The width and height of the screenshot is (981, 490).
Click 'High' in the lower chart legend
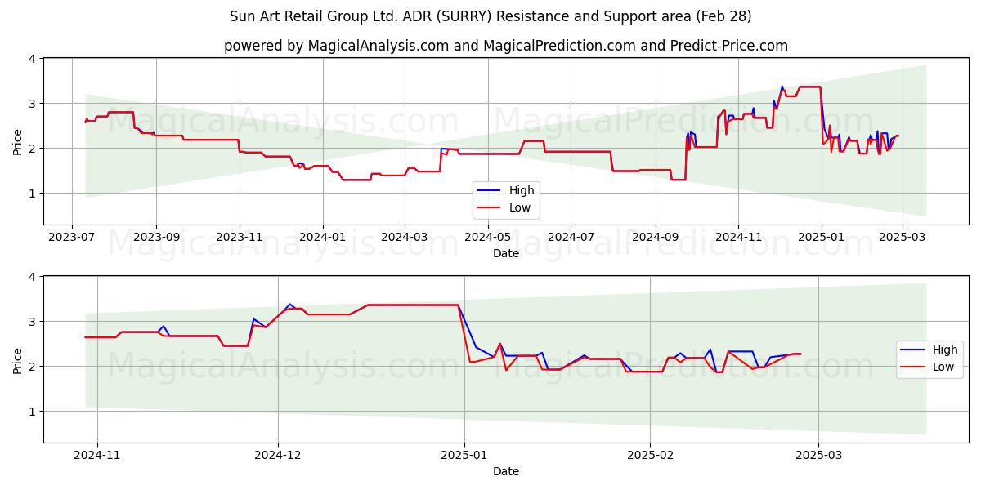(x=944, y=350)
